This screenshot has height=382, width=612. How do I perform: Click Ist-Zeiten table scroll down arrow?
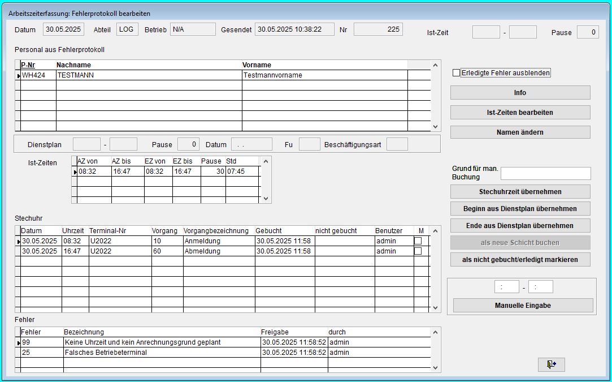point(266,199)
